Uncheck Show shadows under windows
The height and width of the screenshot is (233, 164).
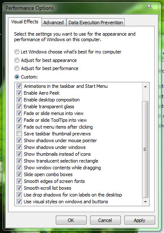pos(19,147)
